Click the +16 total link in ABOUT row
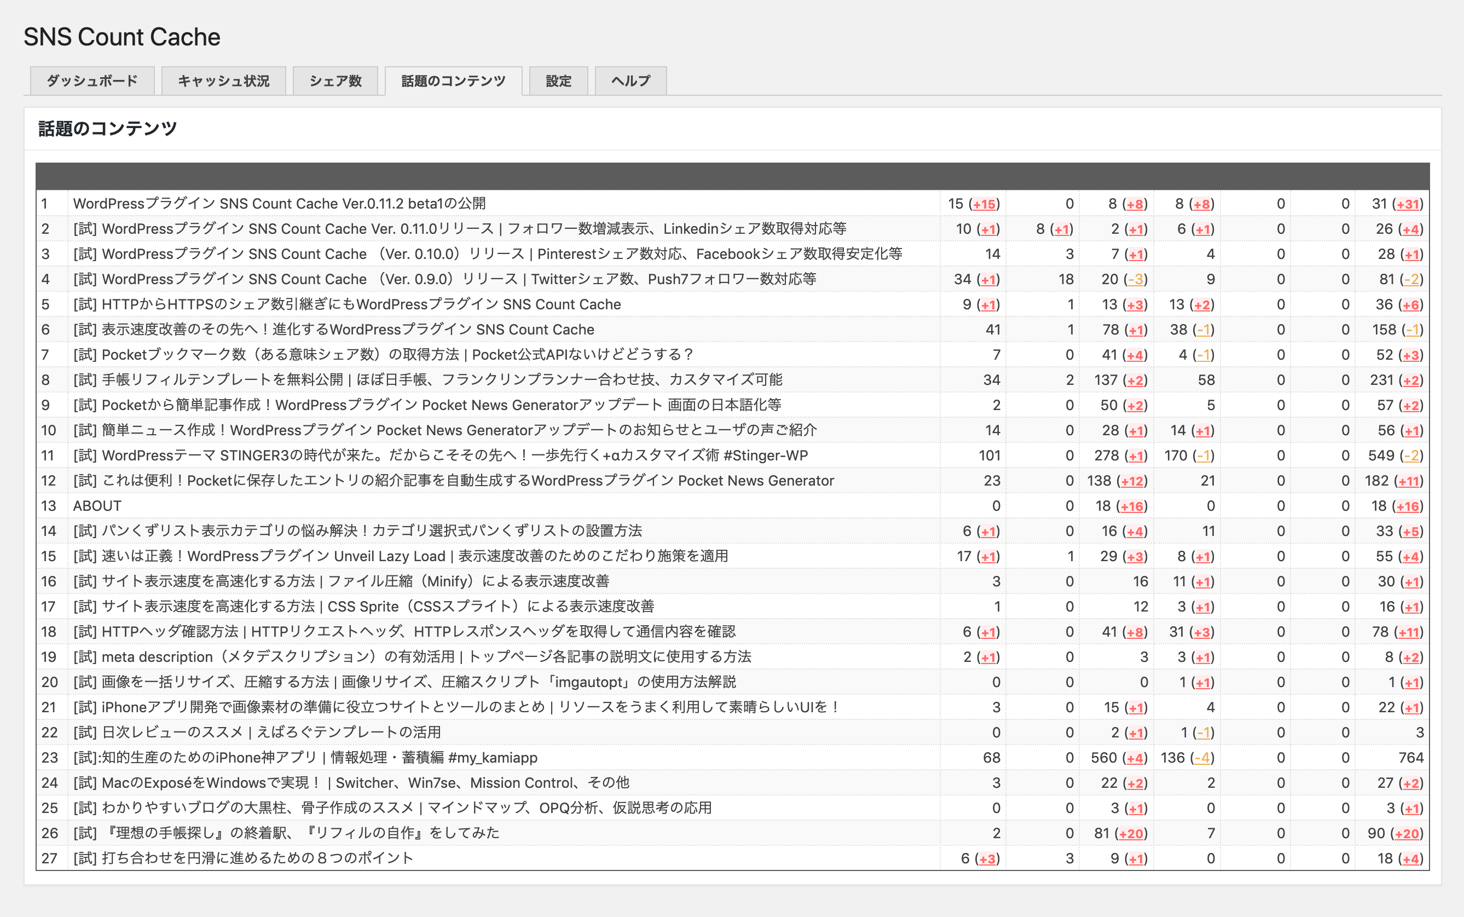 1408,506
